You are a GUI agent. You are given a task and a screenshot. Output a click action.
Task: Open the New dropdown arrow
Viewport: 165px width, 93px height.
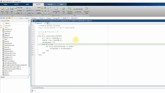[x=3, y=13]
